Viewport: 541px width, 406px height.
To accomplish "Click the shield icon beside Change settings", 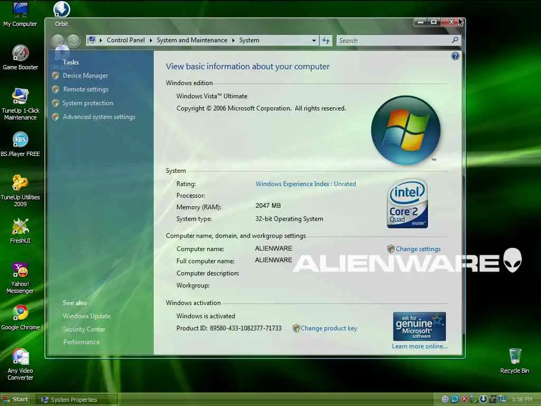I will tap(390, 248).
